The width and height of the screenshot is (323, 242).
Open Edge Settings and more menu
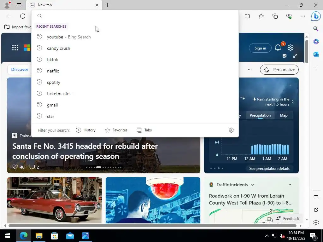pyautogui.click(x=302, y=16)
